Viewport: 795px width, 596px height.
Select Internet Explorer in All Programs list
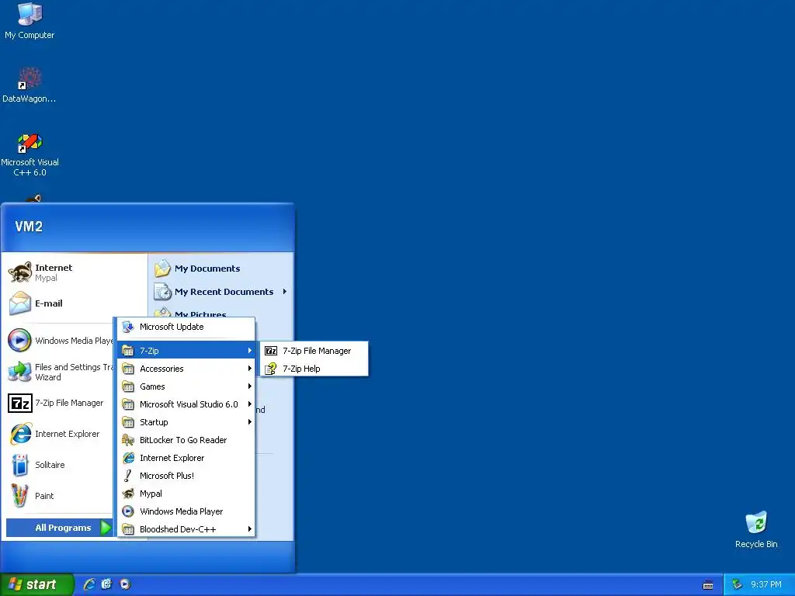[x=186, y=458]
